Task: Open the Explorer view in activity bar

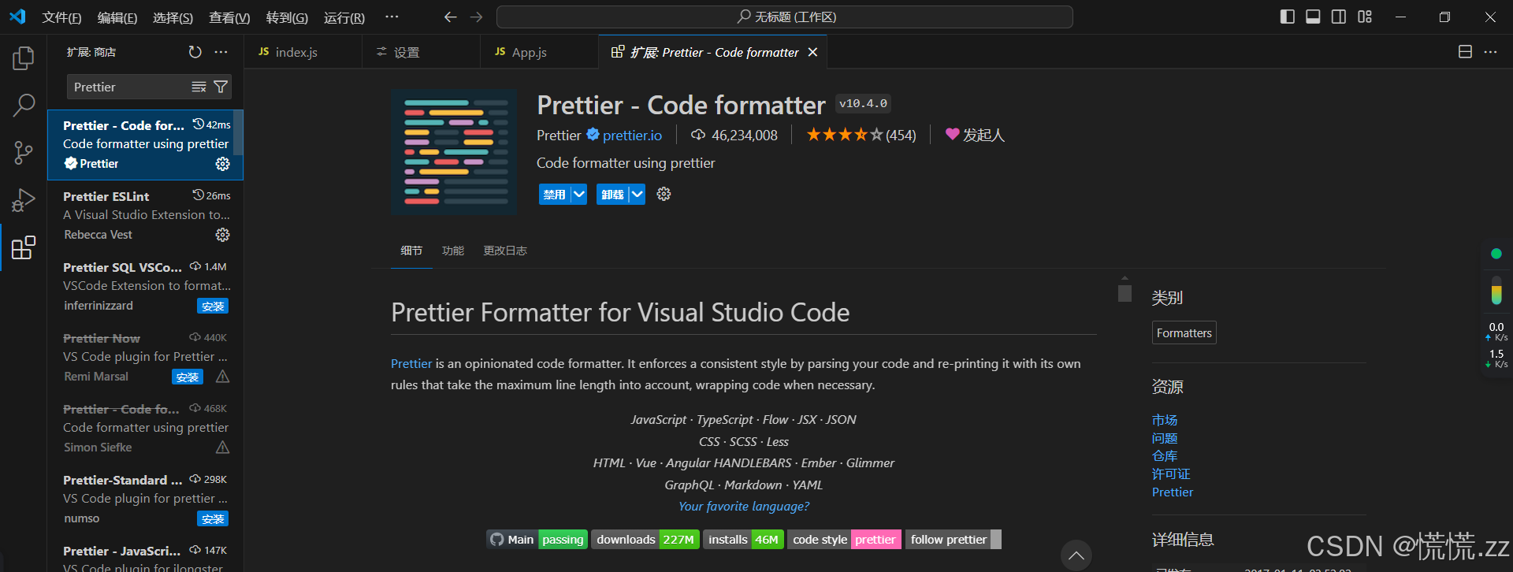Action: click(x=24, y=58)
